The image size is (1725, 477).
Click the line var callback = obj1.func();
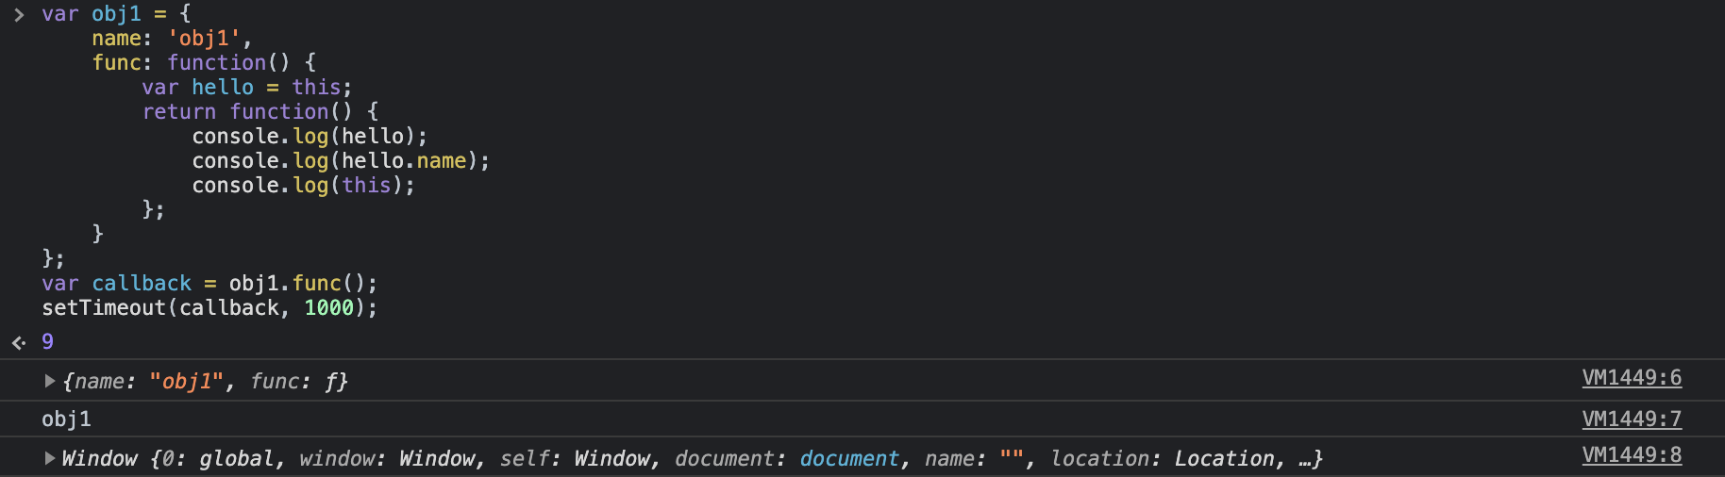(x=209, y=283)
